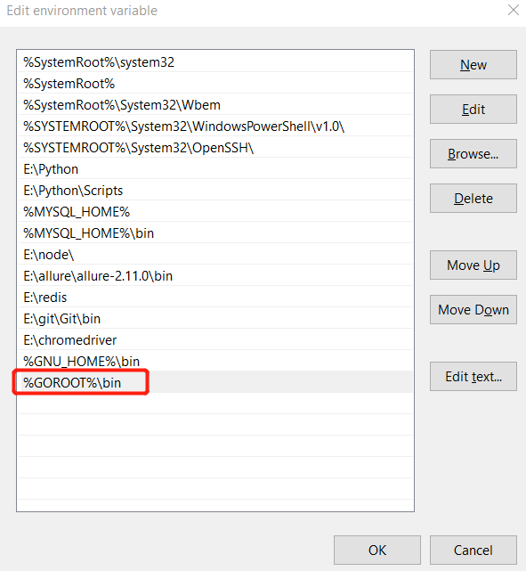Select the %MYSQL_HOME%\bin entry
The height and width of the screenshot is (571, 526).
[x=215, y=233]
